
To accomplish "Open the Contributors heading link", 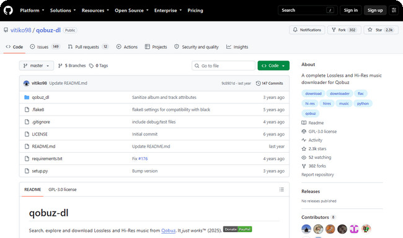I will click(318, 217).
